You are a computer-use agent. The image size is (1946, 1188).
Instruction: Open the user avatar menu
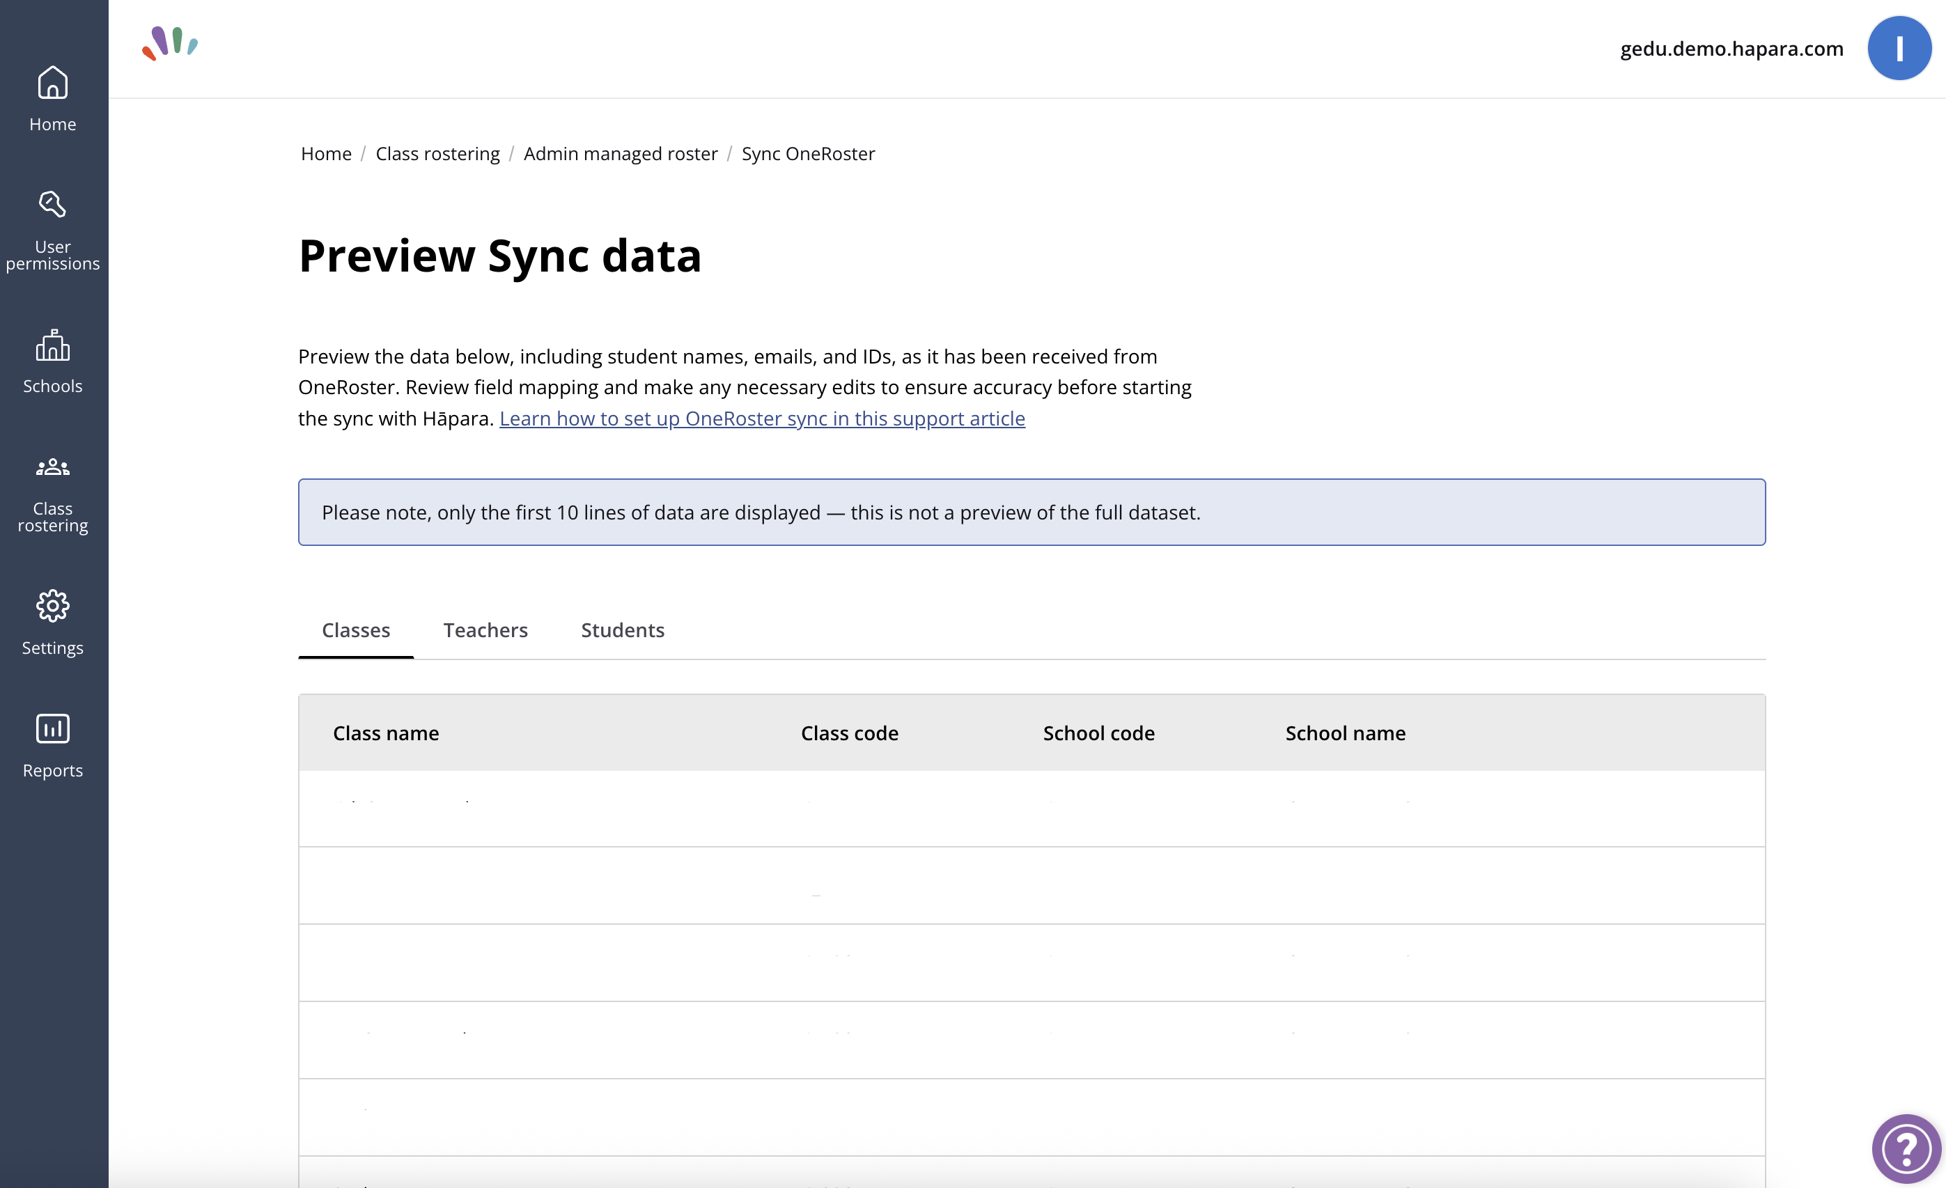click(1899, 48)
